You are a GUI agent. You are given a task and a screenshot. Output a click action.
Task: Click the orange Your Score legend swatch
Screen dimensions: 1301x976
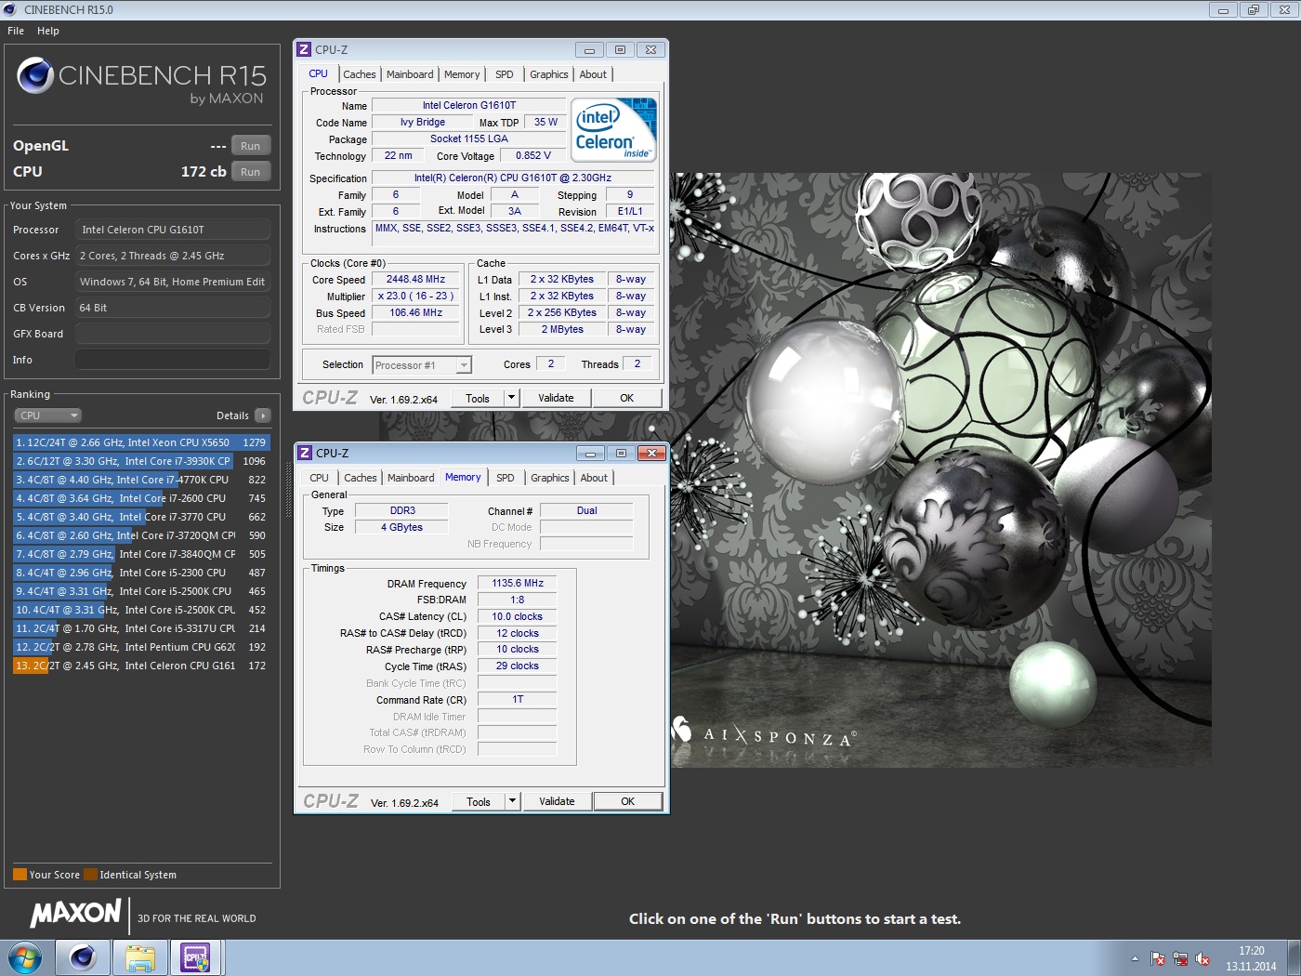point(20,875)
